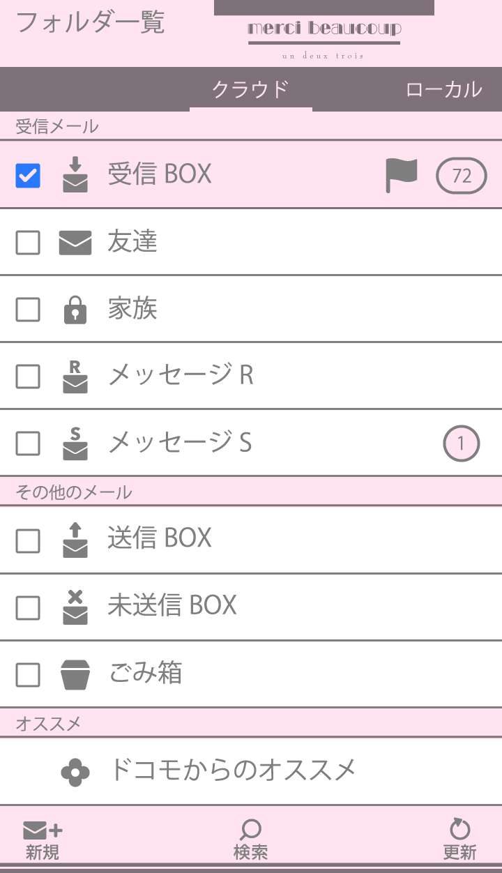Screen dimensions: 502x873
Task: Click the メッセージR mail icon
Action: [x=75, y=377]
